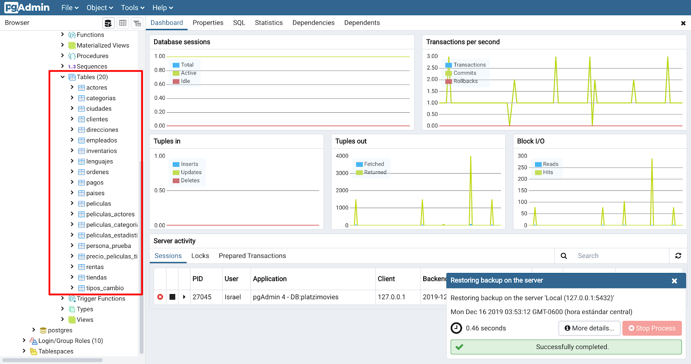691x364 pixels.
Task: Select the peliculas_actores table
Action: click(x=111, y=214)
